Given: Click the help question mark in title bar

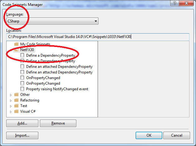Looking at the screenshot, I should tap(174, 3).
